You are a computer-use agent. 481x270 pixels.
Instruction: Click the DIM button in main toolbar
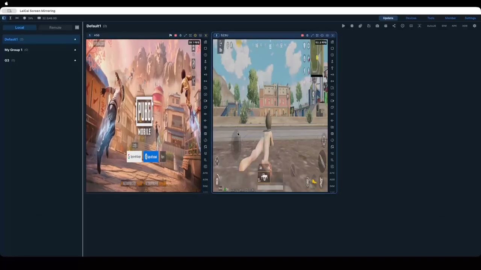tap(444, 26)
